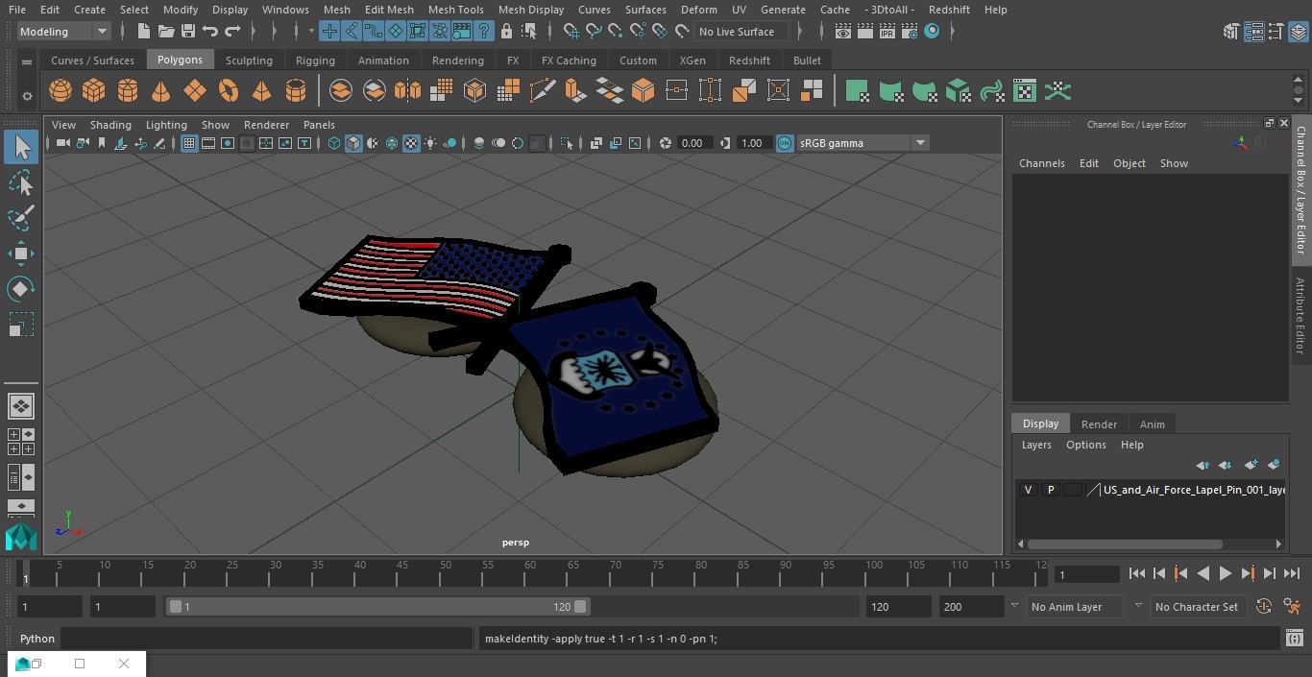Open shelf settings gear menu
The image size is (1312, 677).
(x=27, y=96)
